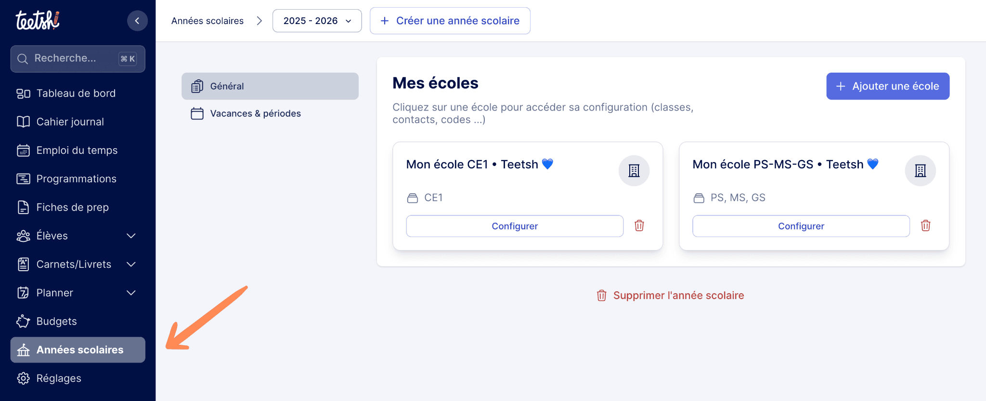Select the Emploi du temps calendar icon
Screen dimensions: 986x401
tap(23, 150)
